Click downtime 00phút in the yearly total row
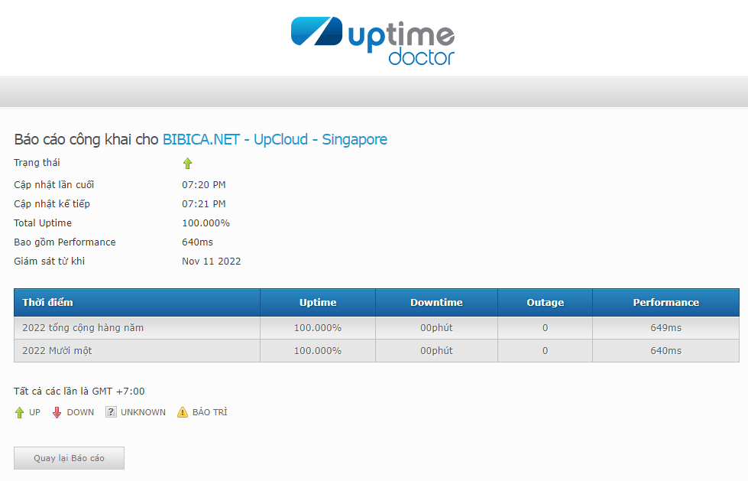 click(436, 327)
